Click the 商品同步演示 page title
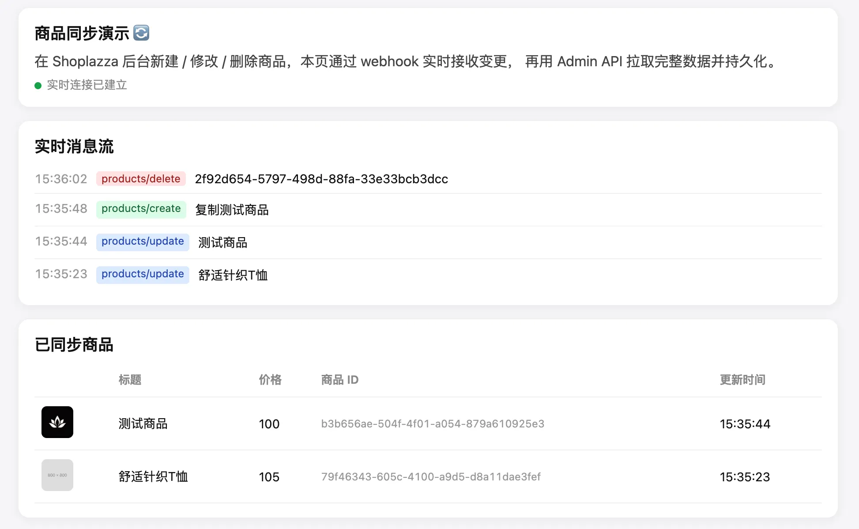Image resolution: width=859 pixels, height=529 pixels. pyautogui.click(x=82, y=34)
